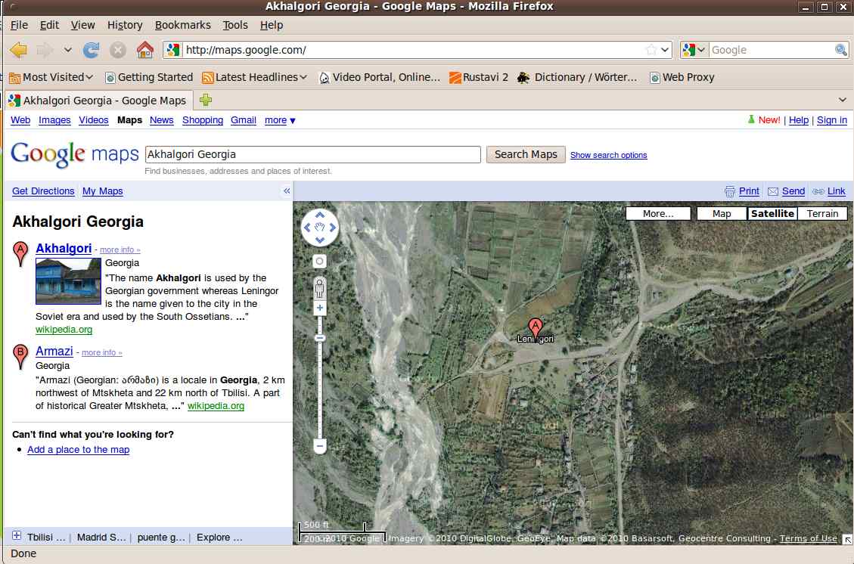The image size is (854, 564).
Task: Switch the map to Map view
Action: [x=722, y=213]
